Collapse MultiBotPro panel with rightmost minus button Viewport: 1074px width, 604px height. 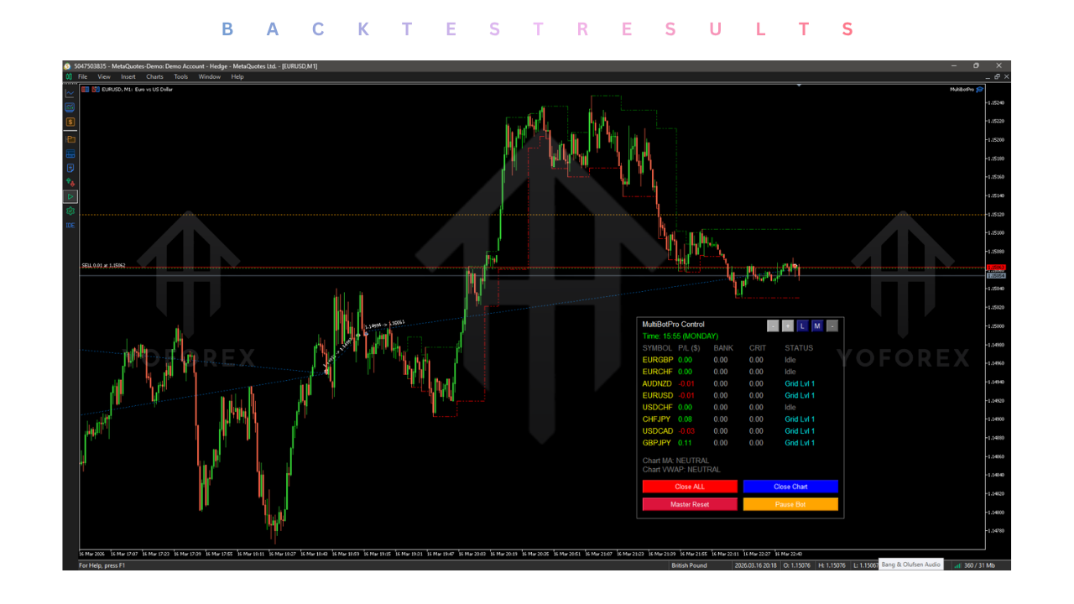coord(832,326)
